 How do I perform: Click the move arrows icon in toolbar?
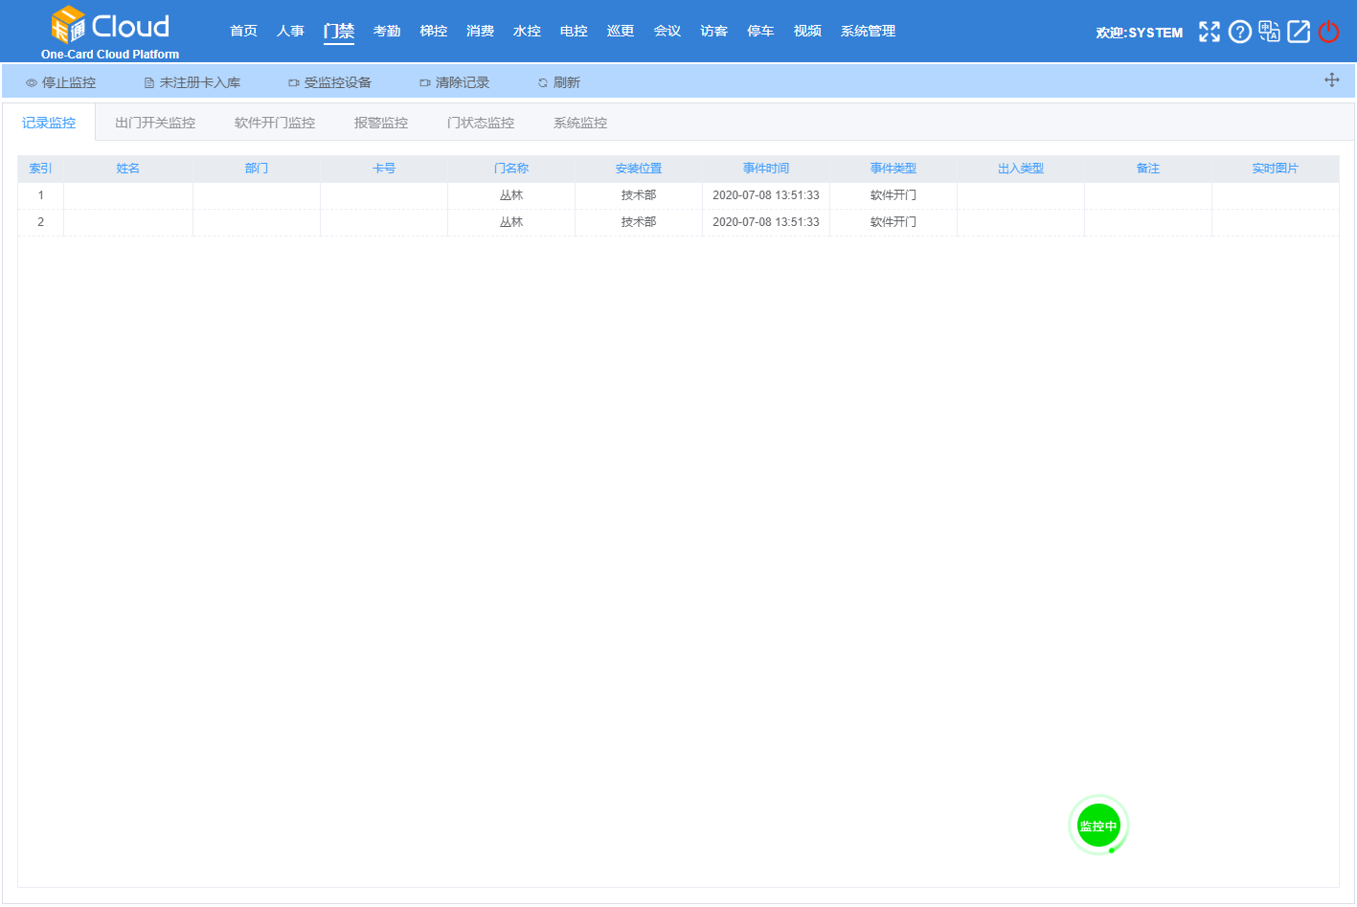point(1331,80)
